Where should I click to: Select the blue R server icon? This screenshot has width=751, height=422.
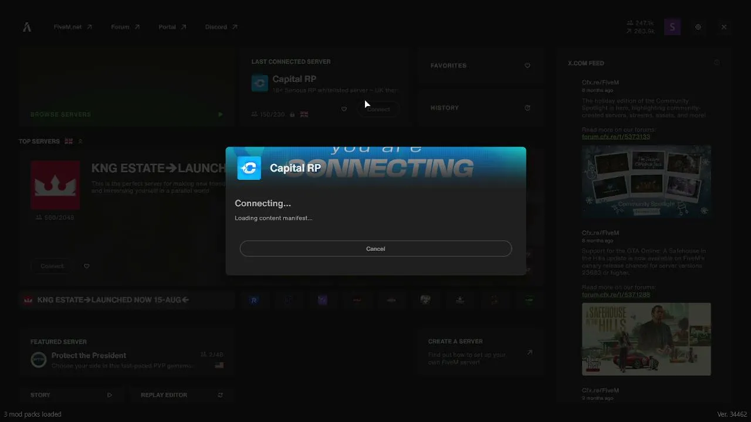coord(254,300)
